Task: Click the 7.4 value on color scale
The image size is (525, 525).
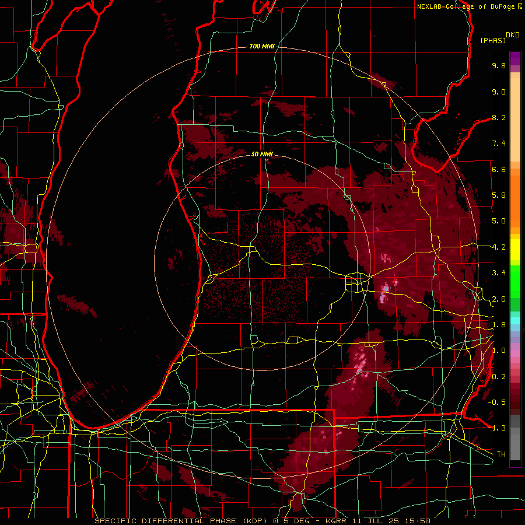Action: [499, 143]
